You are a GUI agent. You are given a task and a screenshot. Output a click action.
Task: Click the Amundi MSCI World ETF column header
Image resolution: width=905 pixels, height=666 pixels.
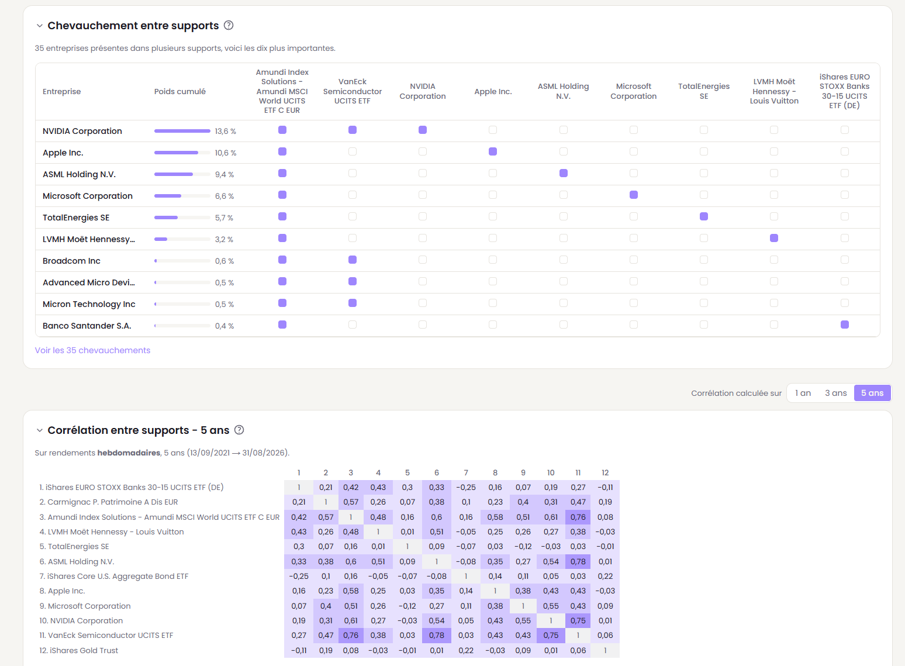282,91
